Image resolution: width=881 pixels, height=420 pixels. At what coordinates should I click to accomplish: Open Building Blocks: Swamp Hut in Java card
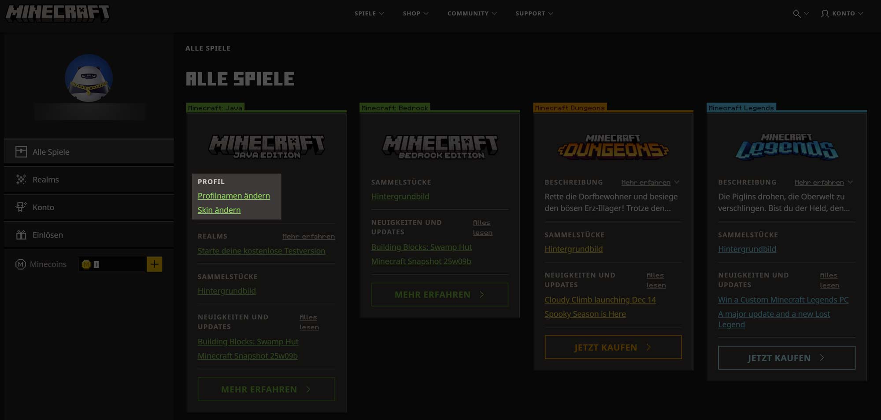(248, 342)
